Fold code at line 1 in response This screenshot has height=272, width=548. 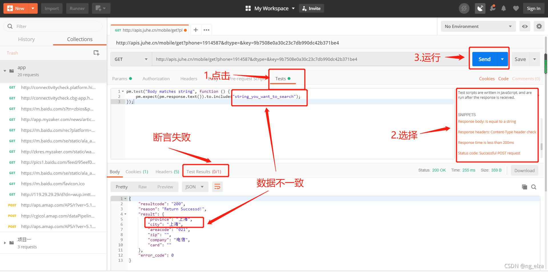pyautogui.click(x=125, y=199)
